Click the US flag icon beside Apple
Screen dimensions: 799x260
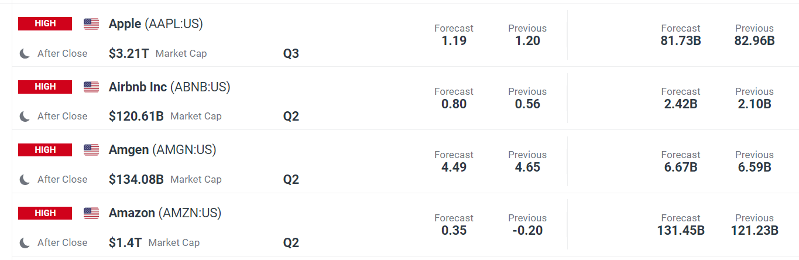[x=91, y=24]
